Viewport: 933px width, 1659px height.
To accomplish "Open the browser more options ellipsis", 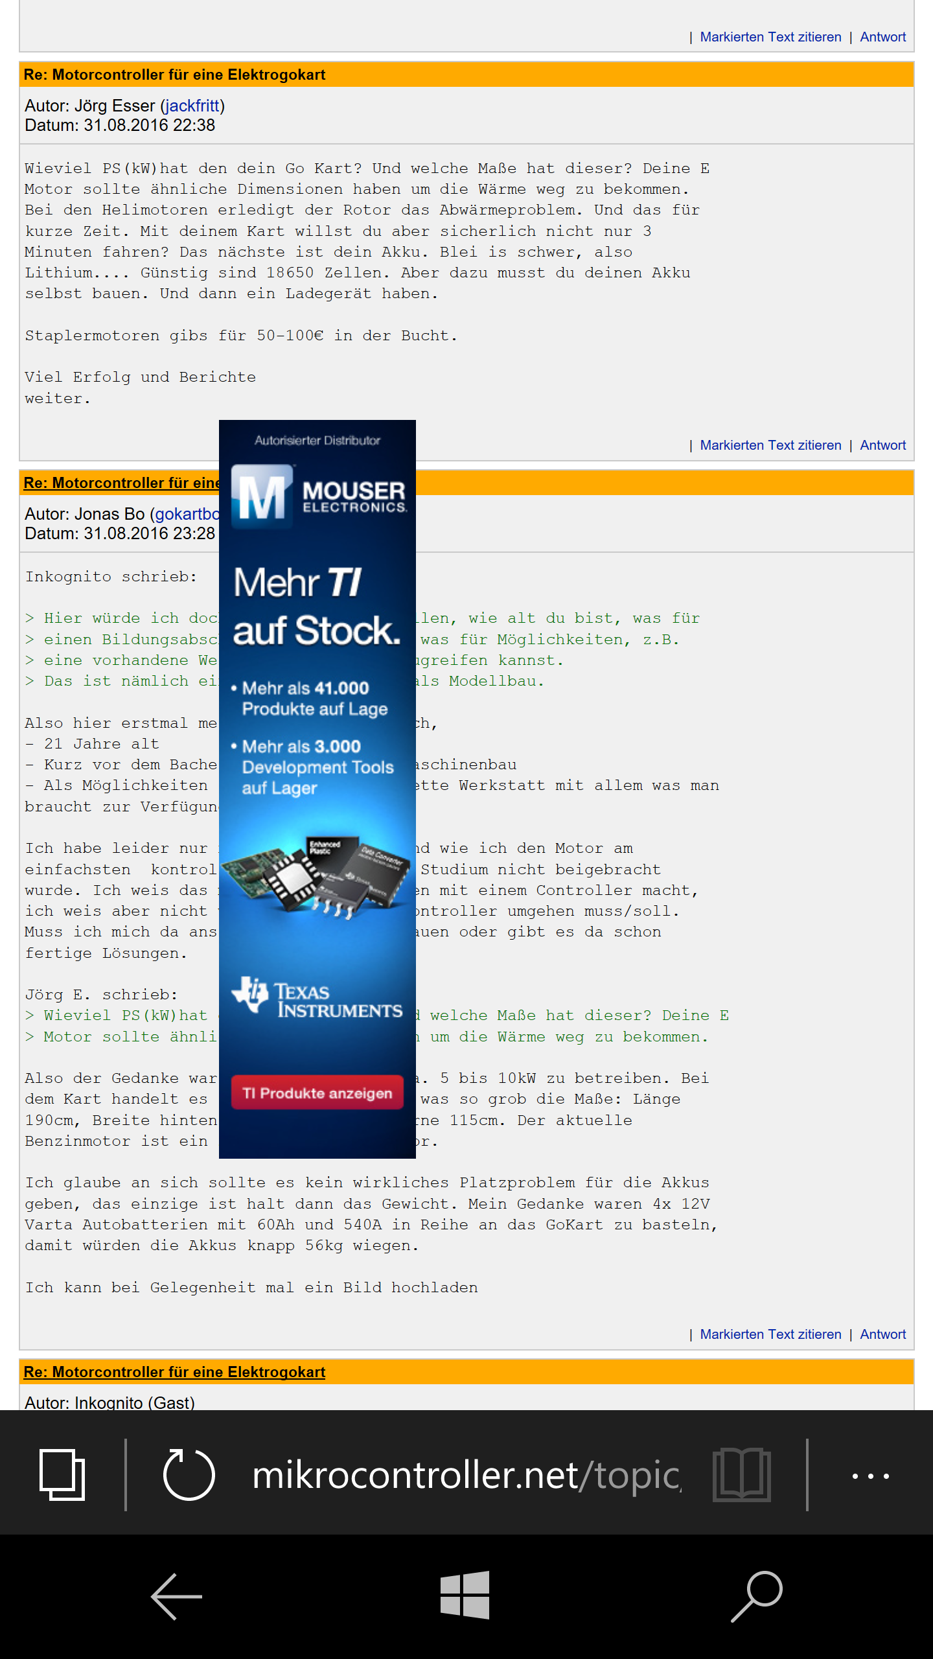I will click(x=870, y=1476).
